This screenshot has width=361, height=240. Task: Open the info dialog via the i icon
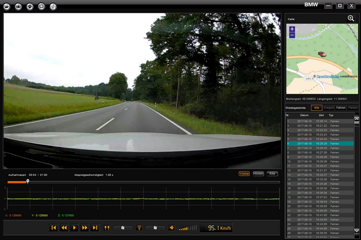53,6
